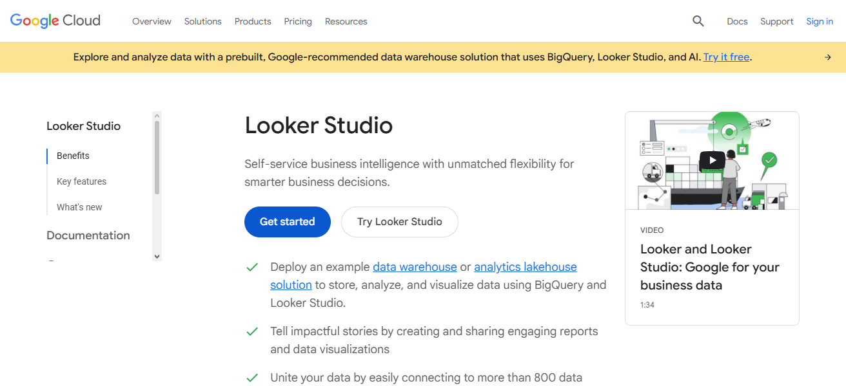
Task: Open the What's new section
Action: pos(79,207)
